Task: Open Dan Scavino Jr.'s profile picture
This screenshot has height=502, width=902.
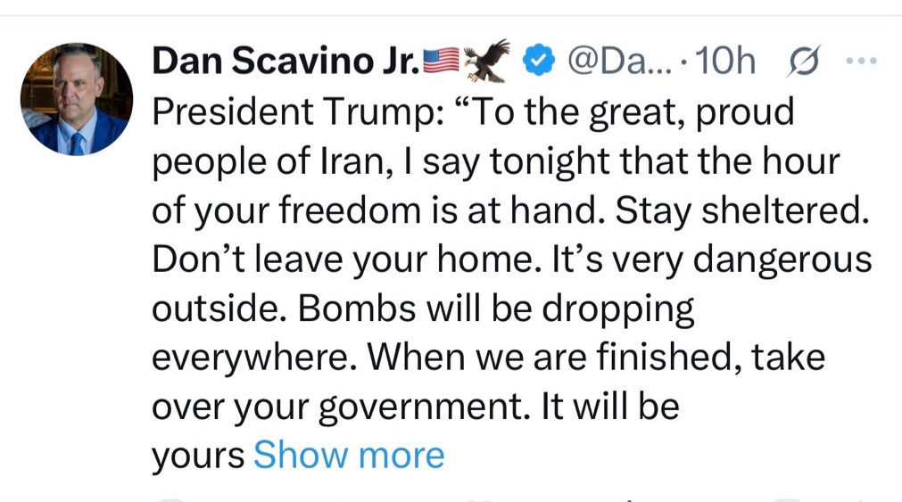Action: [x=76, y=99]
